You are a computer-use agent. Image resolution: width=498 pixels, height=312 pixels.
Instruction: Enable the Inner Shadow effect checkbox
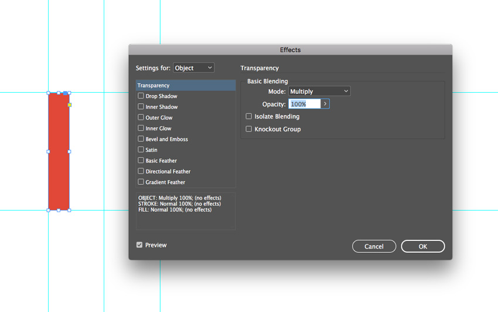(141, 107)
